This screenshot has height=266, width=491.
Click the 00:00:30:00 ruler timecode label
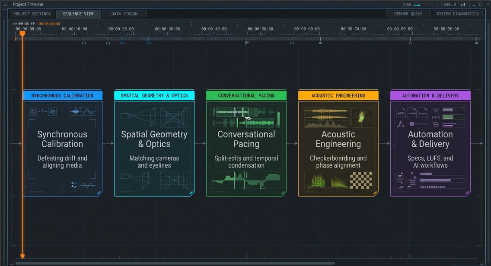[167, 29]
